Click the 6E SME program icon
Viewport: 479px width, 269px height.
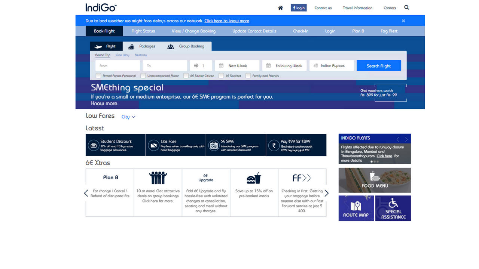pyautogui.click(x=214, y=145)
